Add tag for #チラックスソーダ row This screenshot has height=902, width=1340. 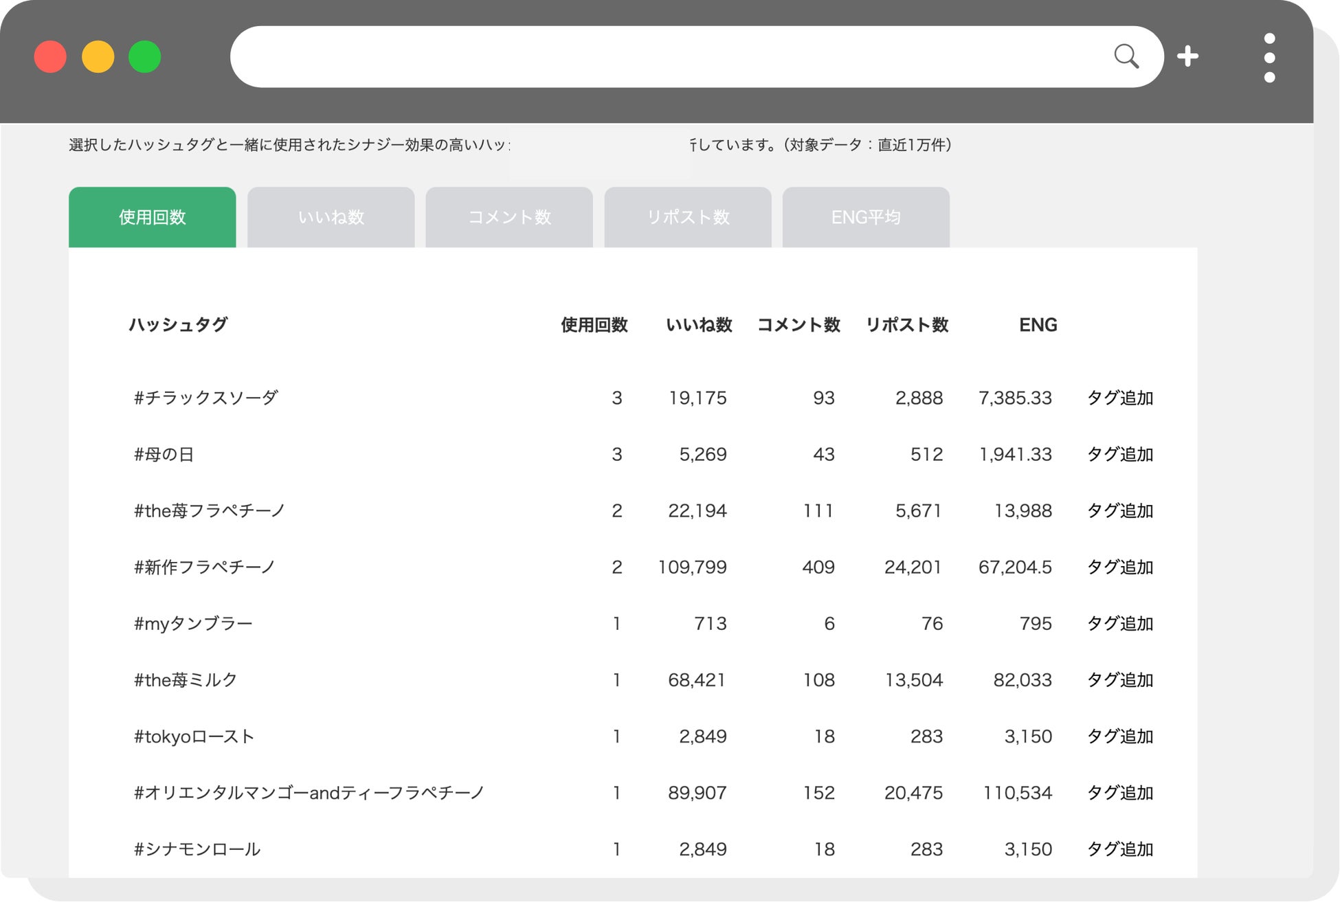1119,398
